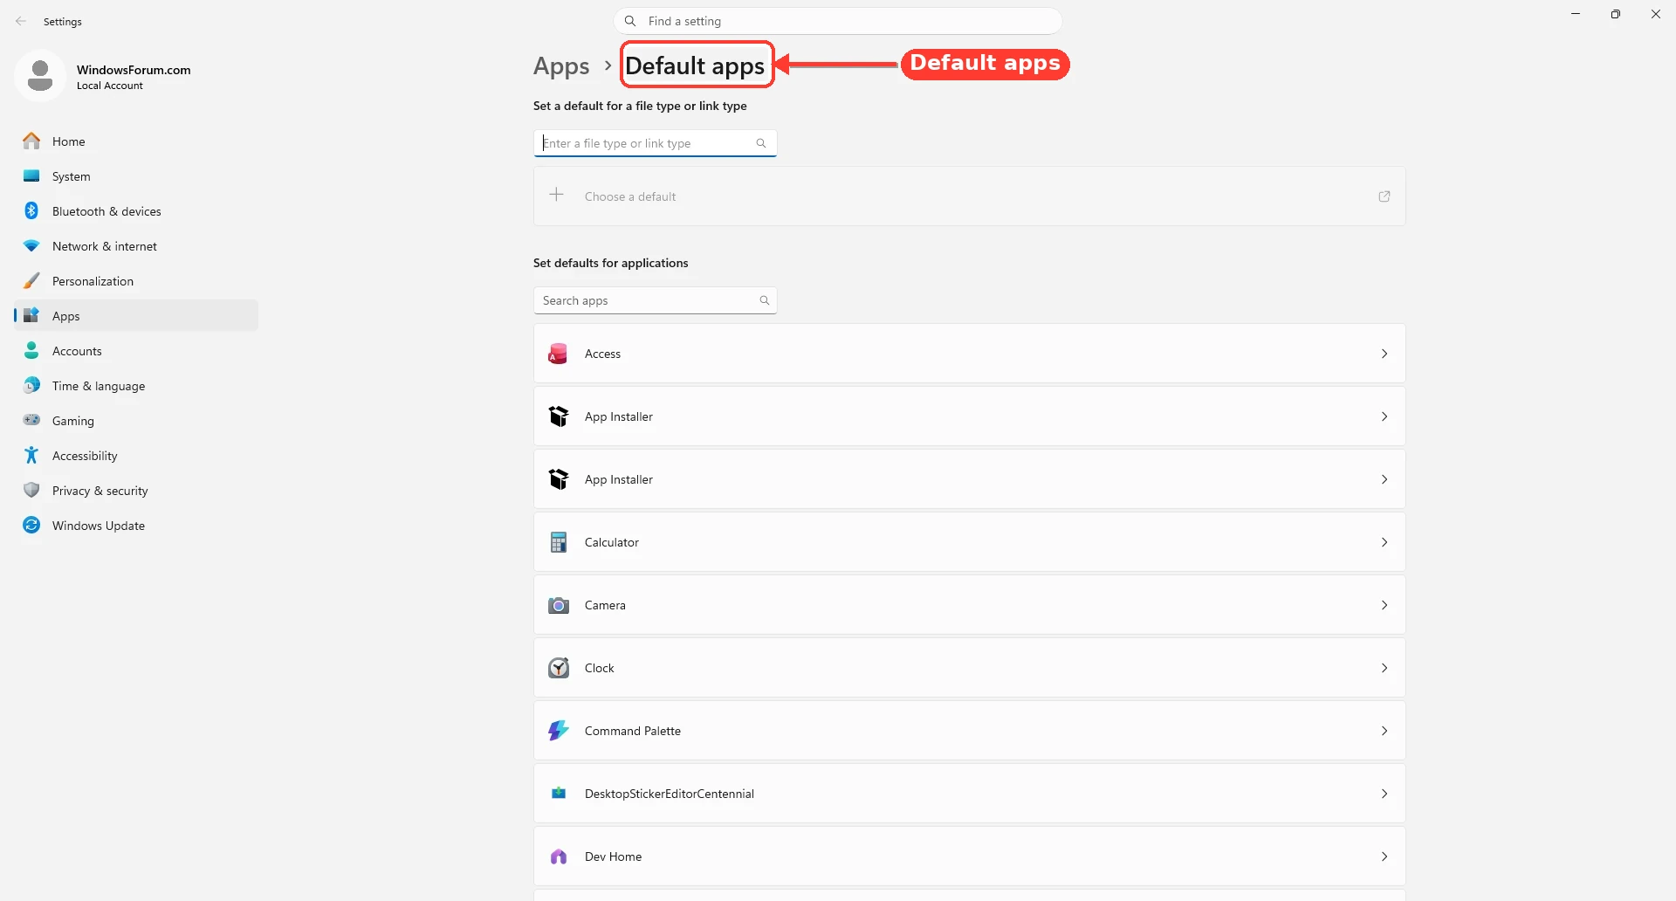Image resolution: width=1676 pixels, height=901 pixels.
Task: Select Accounts in sidebar
Action: pyautogui.click(x=136, y=351)
